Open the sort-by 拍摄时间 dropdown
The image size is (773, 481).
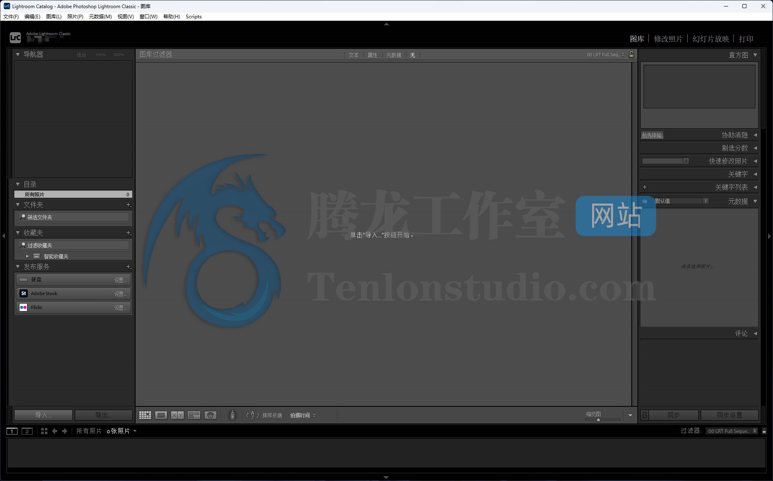coord(303,415)
